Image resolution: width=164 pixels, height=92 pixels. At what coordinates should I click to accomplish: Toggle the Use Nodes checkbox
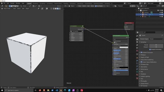point(96,6)
